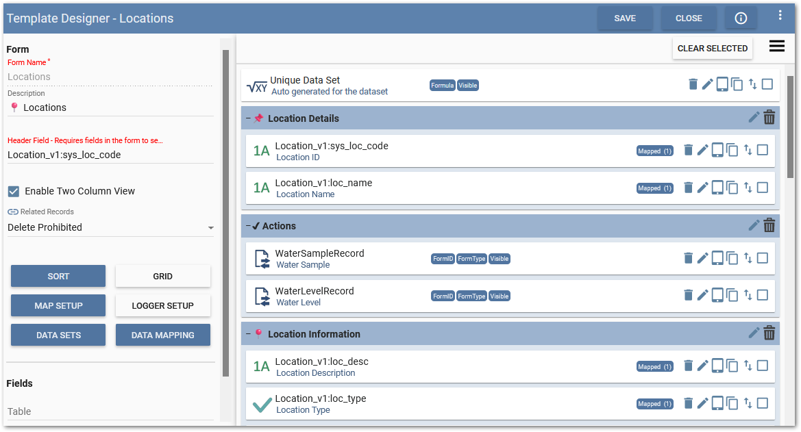Click move arrows on WaterLevelRecord row
801x432 pixels.
pos(748,295)
